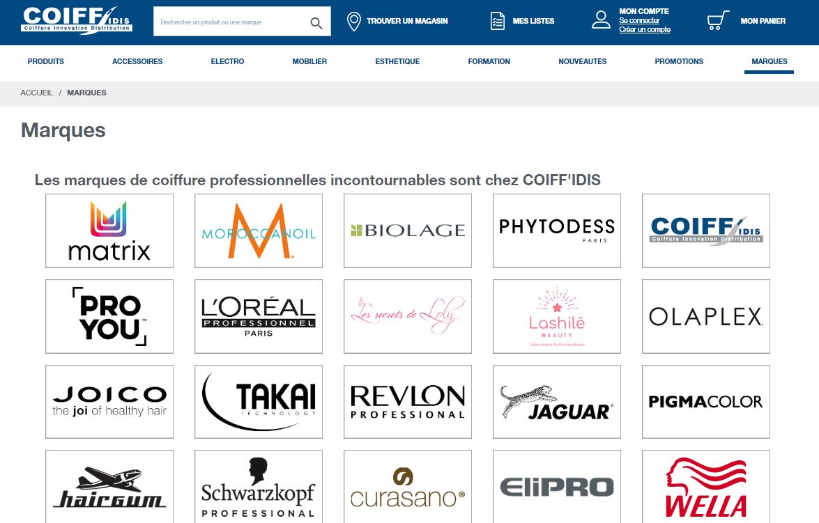Select the Pigmacolor brand tile
The height and width of the screenshot is (523, 819).
coord(705,402)
